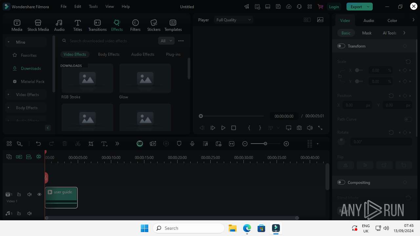
Task: Take a snapshot with camera icon
Action: tap(299, 128)
